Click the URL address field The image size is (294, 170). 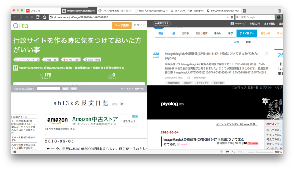click(139, 17)
